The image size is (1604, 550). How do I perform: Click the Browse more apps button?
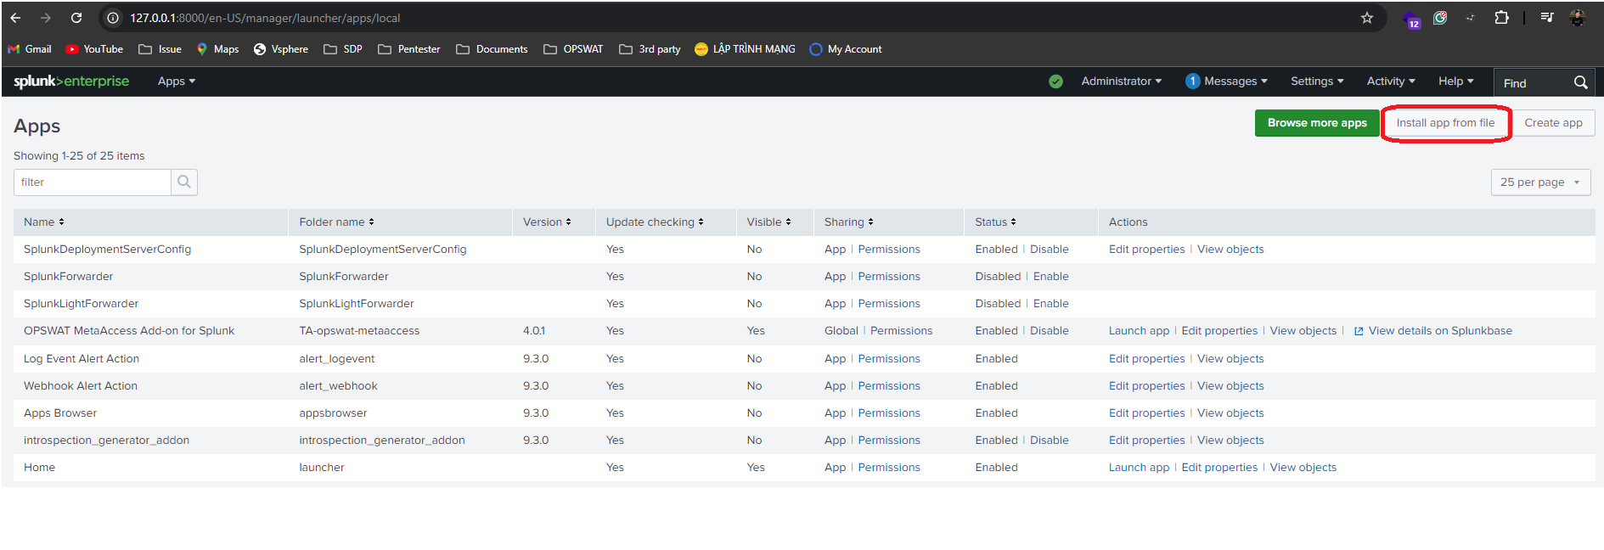click(1317, 123)
